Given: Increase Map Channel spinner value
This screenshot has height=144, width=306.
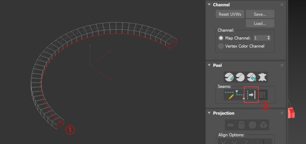Looking at the screenshot, I should coord(269,37).
